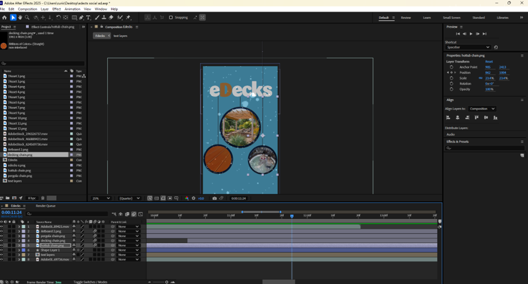Click the Opacity stopwatch icon

click(x=451, y=89)
